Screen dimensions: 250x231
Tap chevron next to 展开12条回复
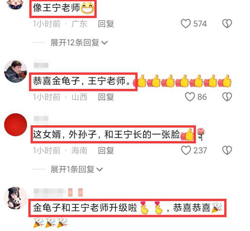tap(105, 43)
